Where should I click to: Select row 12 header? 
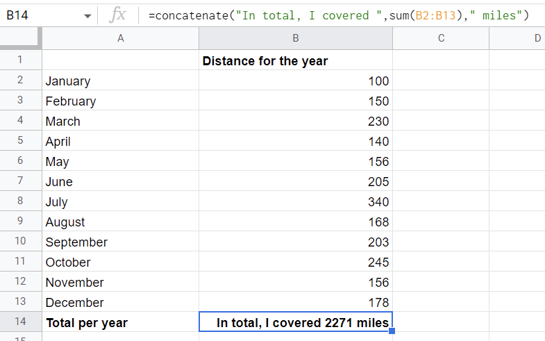click(21, 281)
